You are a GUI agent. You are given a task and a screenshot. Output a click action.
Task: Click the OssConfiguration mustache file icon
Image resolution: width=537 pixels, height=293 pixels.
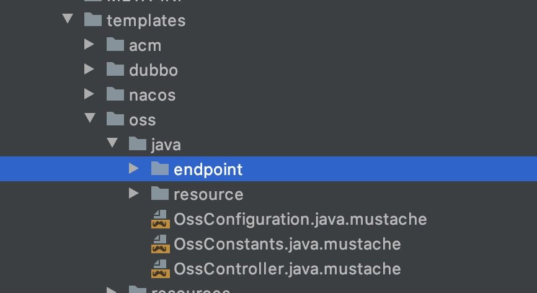pyautogui.click(x=160, y=219)
